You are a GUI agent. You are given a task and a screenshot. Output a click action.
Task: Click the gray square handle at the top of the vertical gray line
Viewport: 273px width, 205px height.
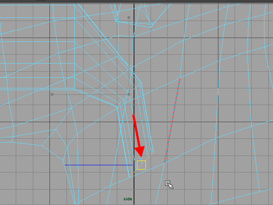(x=129, y=18)
